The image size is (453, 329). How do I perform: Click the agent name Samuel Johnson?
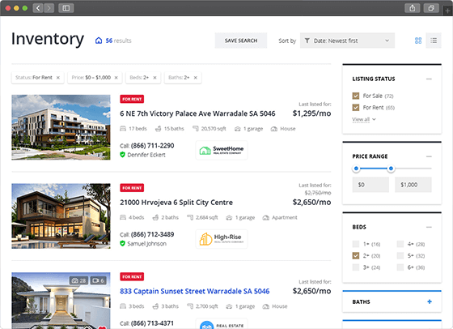tap(147, 244)
